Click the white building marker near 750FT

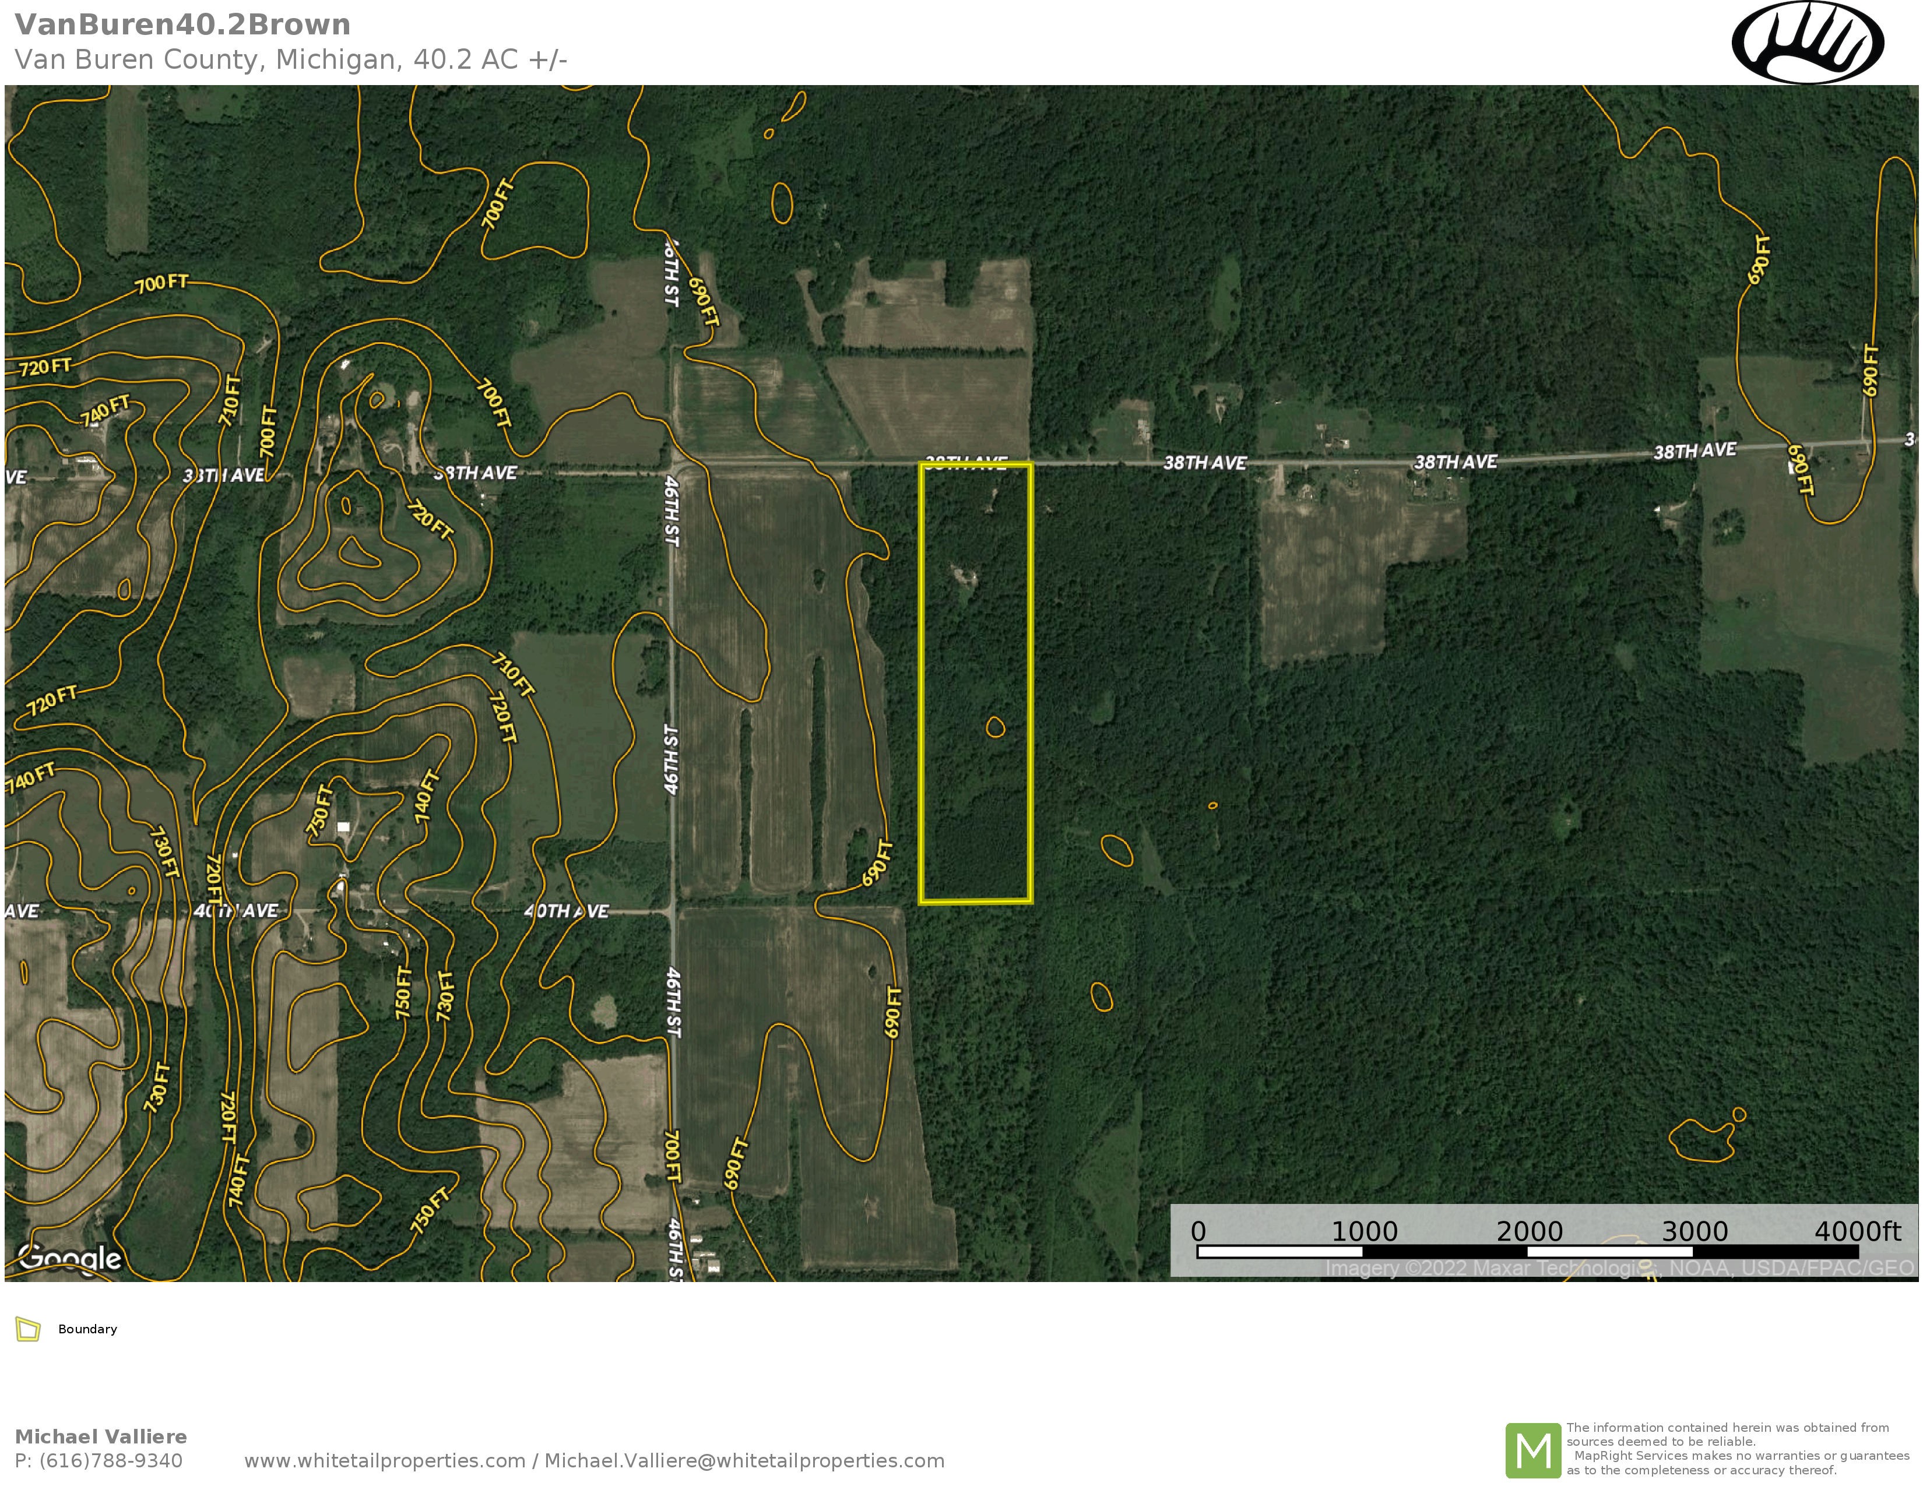pyautogui.click(x=343, y=827)
